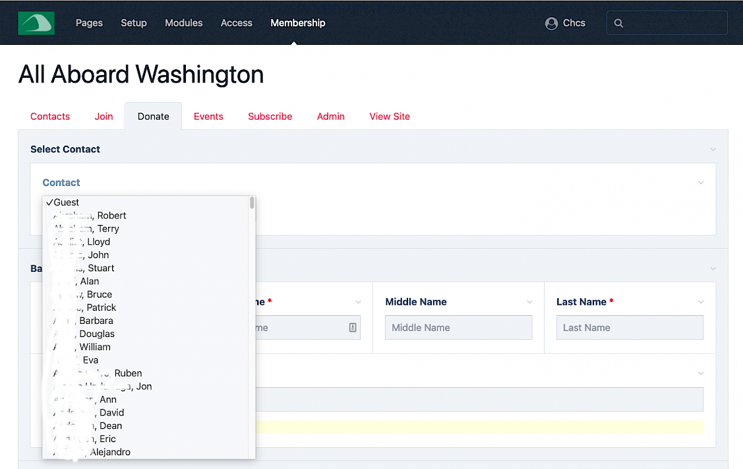Screen dimensions: 743x469
Task: Expand the Last Name field chevron
Action: pos(701,302)
